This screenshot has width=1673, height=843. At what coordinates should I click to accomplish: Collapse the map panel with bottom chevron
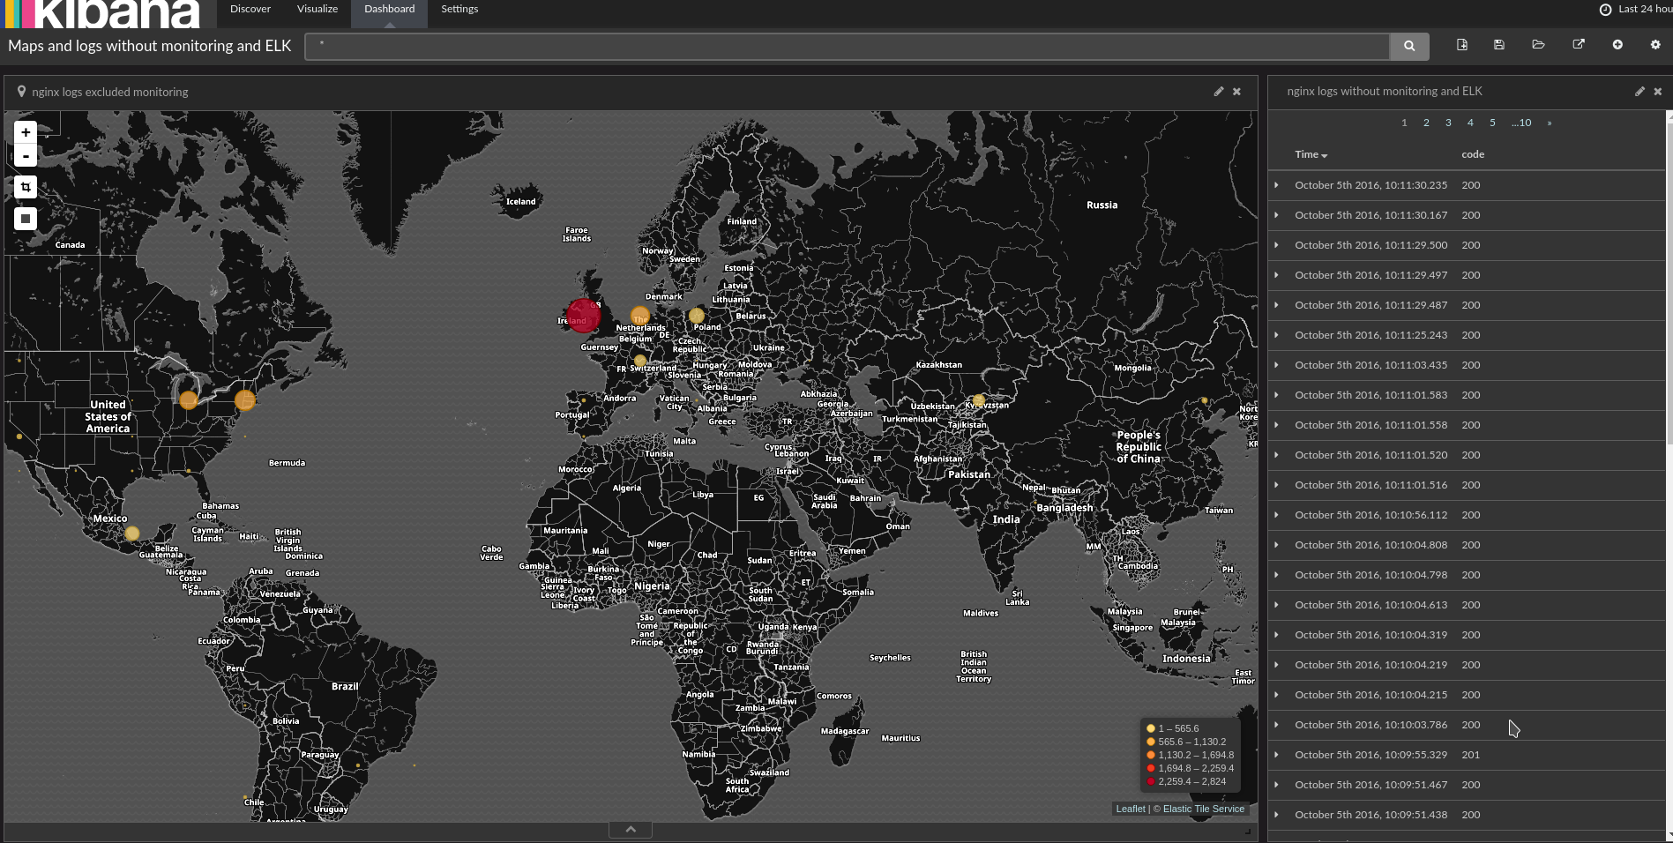[x=631, y=829]
